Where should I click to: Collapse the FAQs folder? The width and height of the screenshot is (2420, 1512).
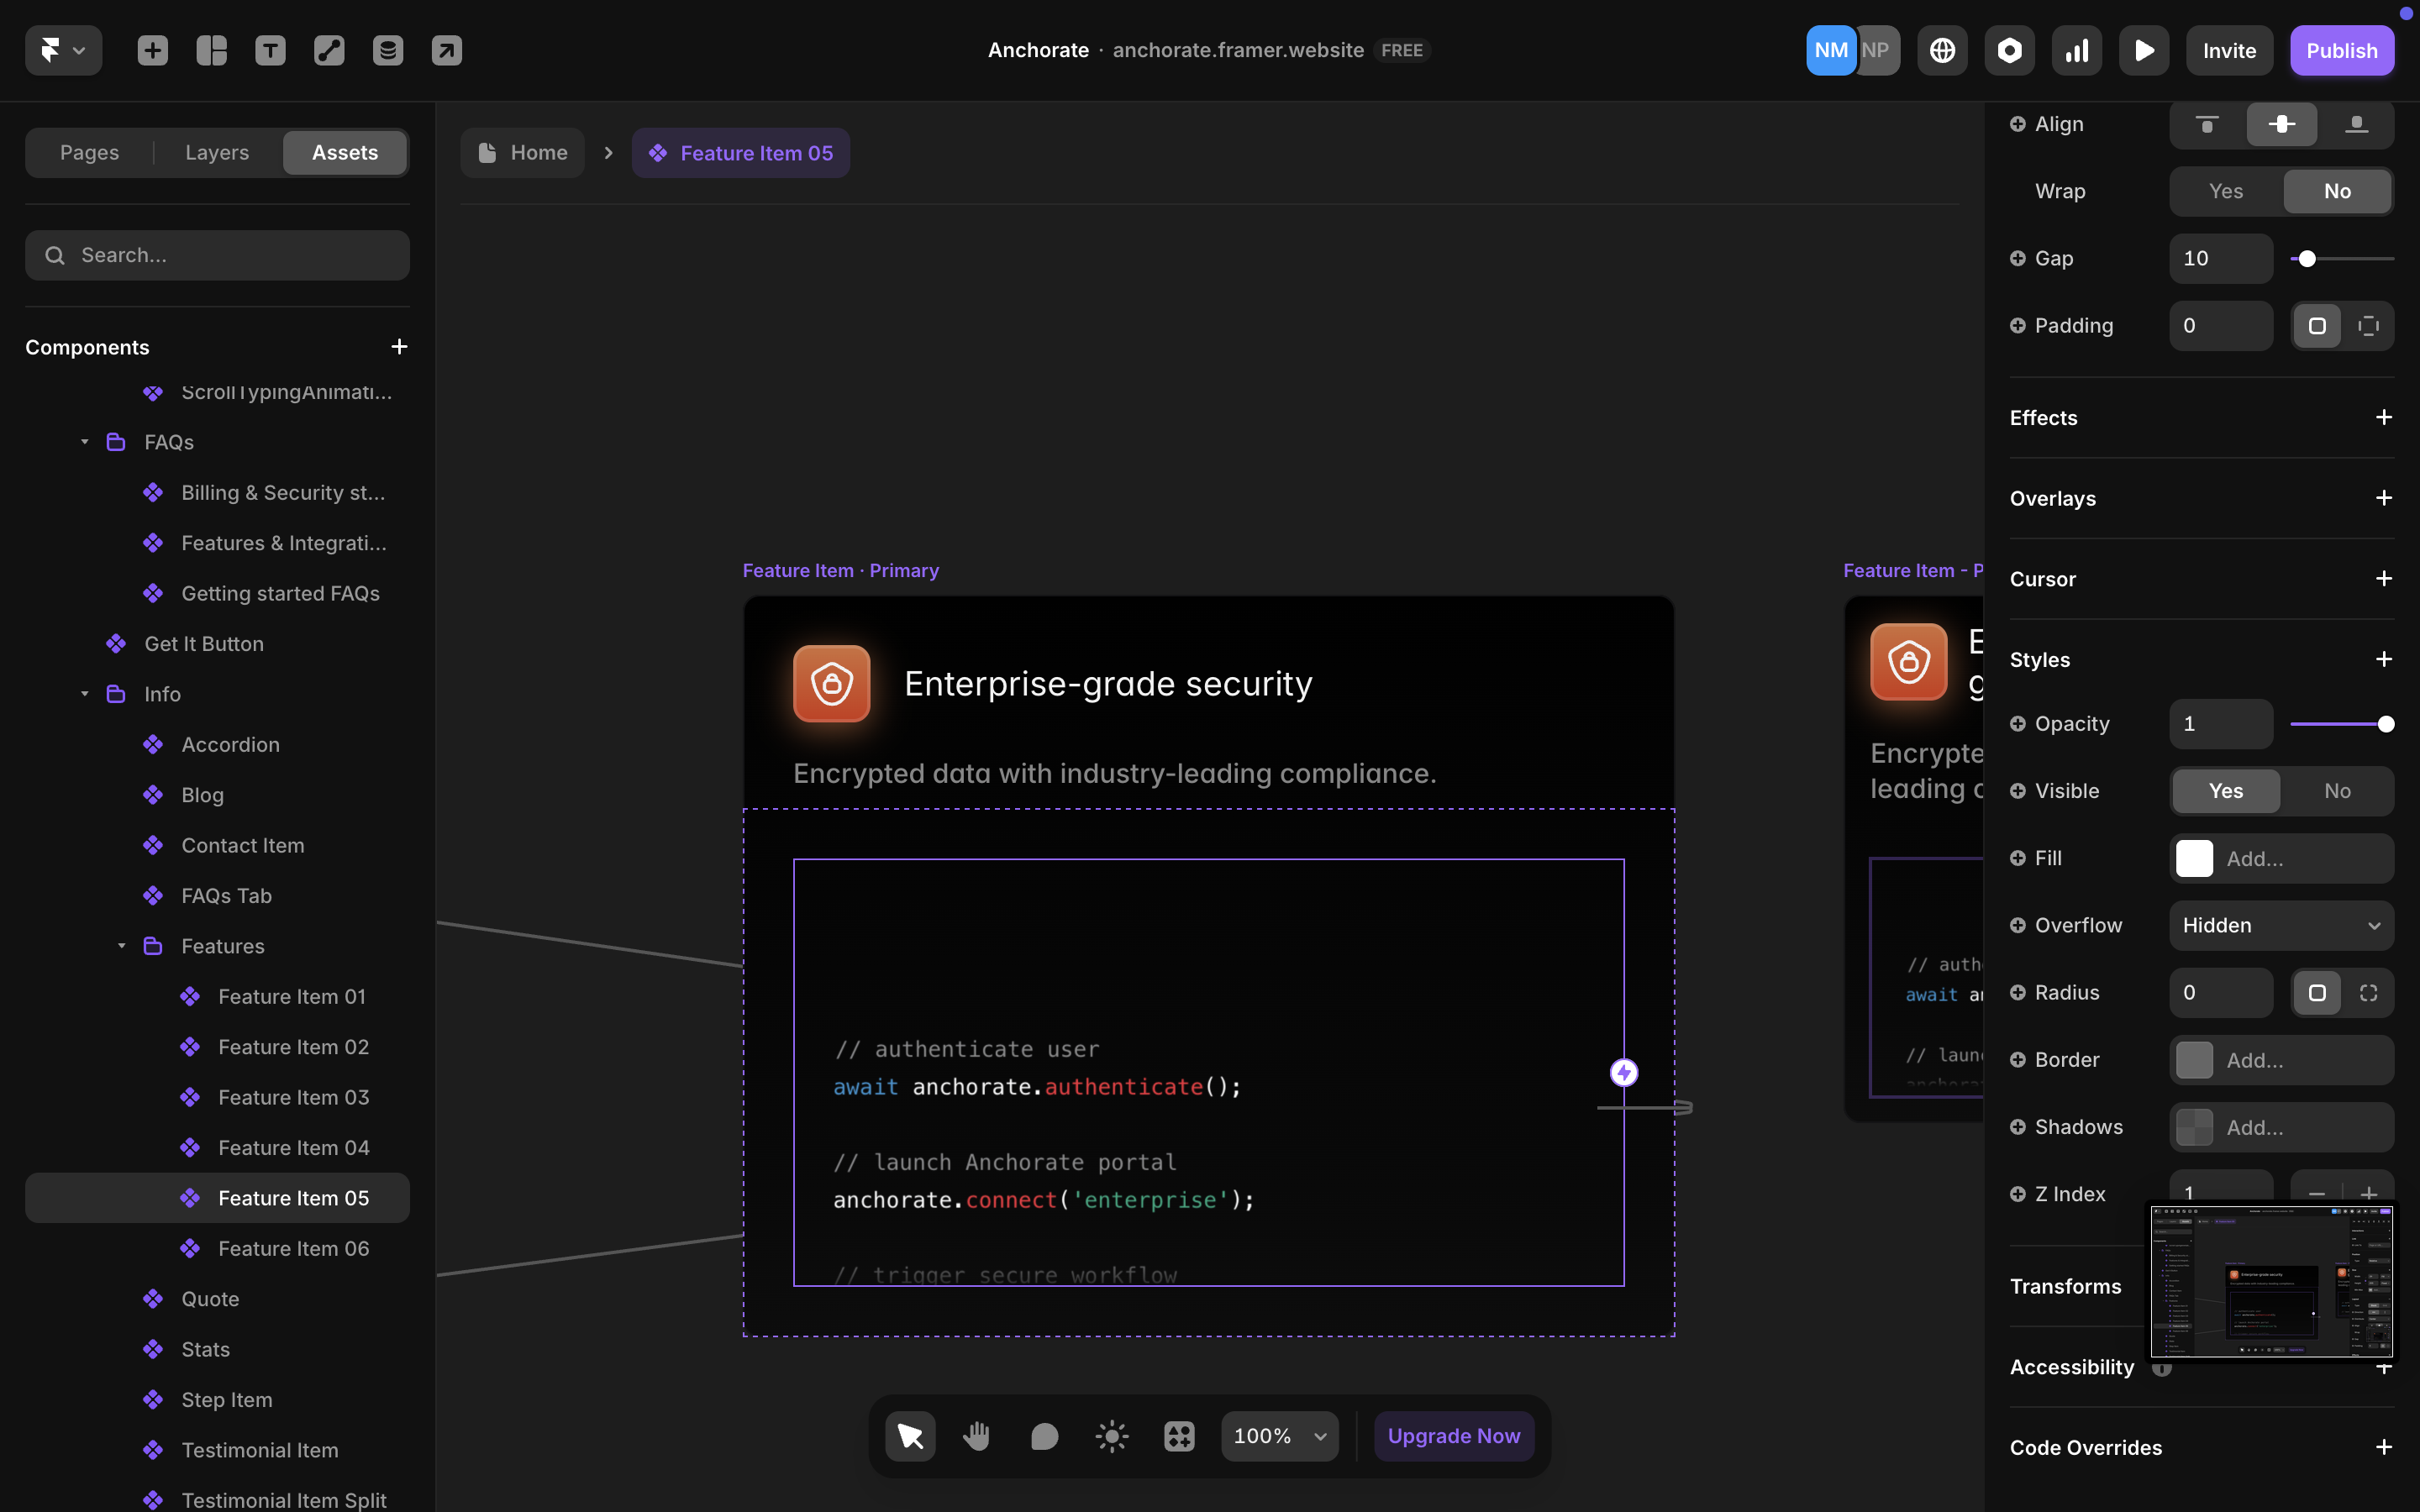[85, 442]
